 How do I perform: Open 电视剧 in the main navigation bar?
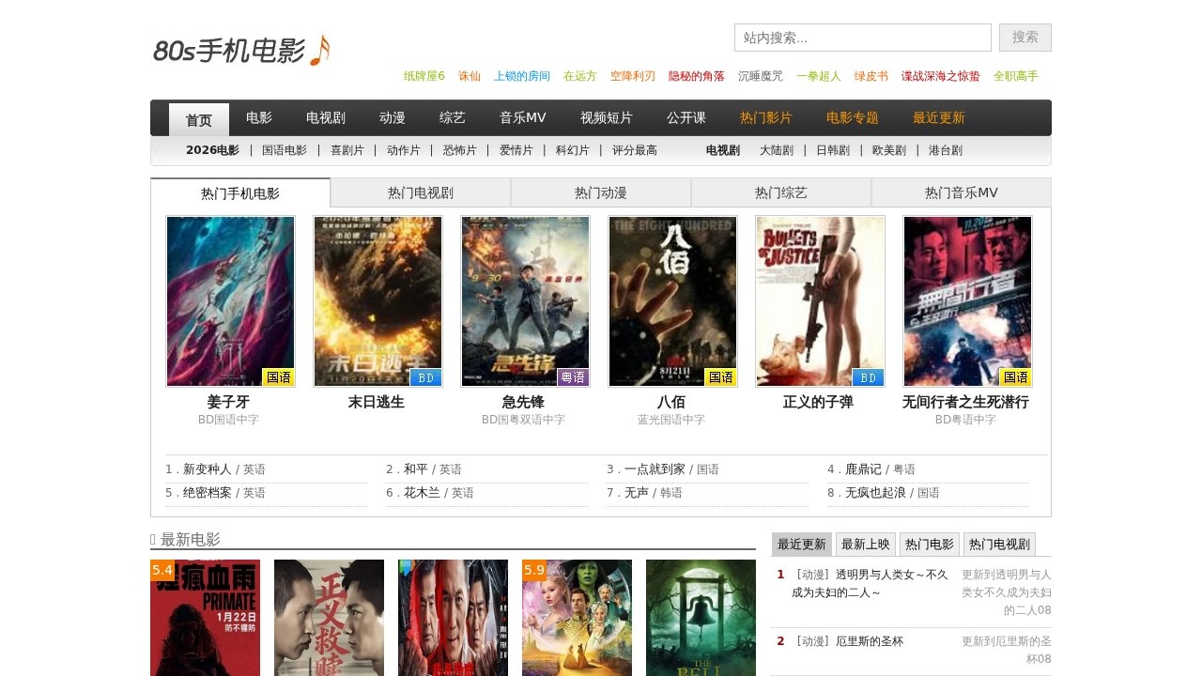pyautogui.click(x=326, y=118)
